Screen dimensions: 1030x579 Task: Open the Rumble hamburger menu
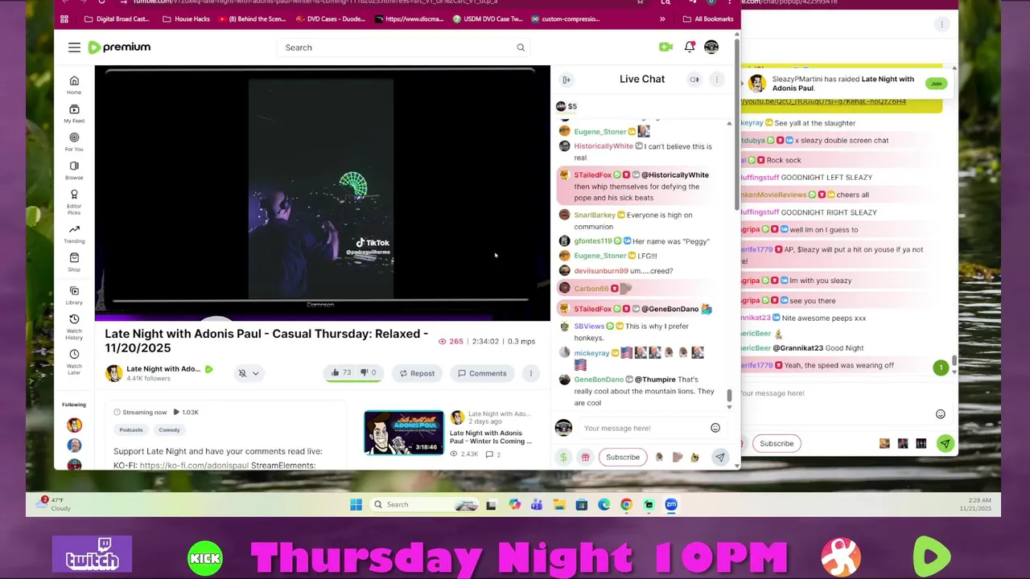click(x=74, y=47)
